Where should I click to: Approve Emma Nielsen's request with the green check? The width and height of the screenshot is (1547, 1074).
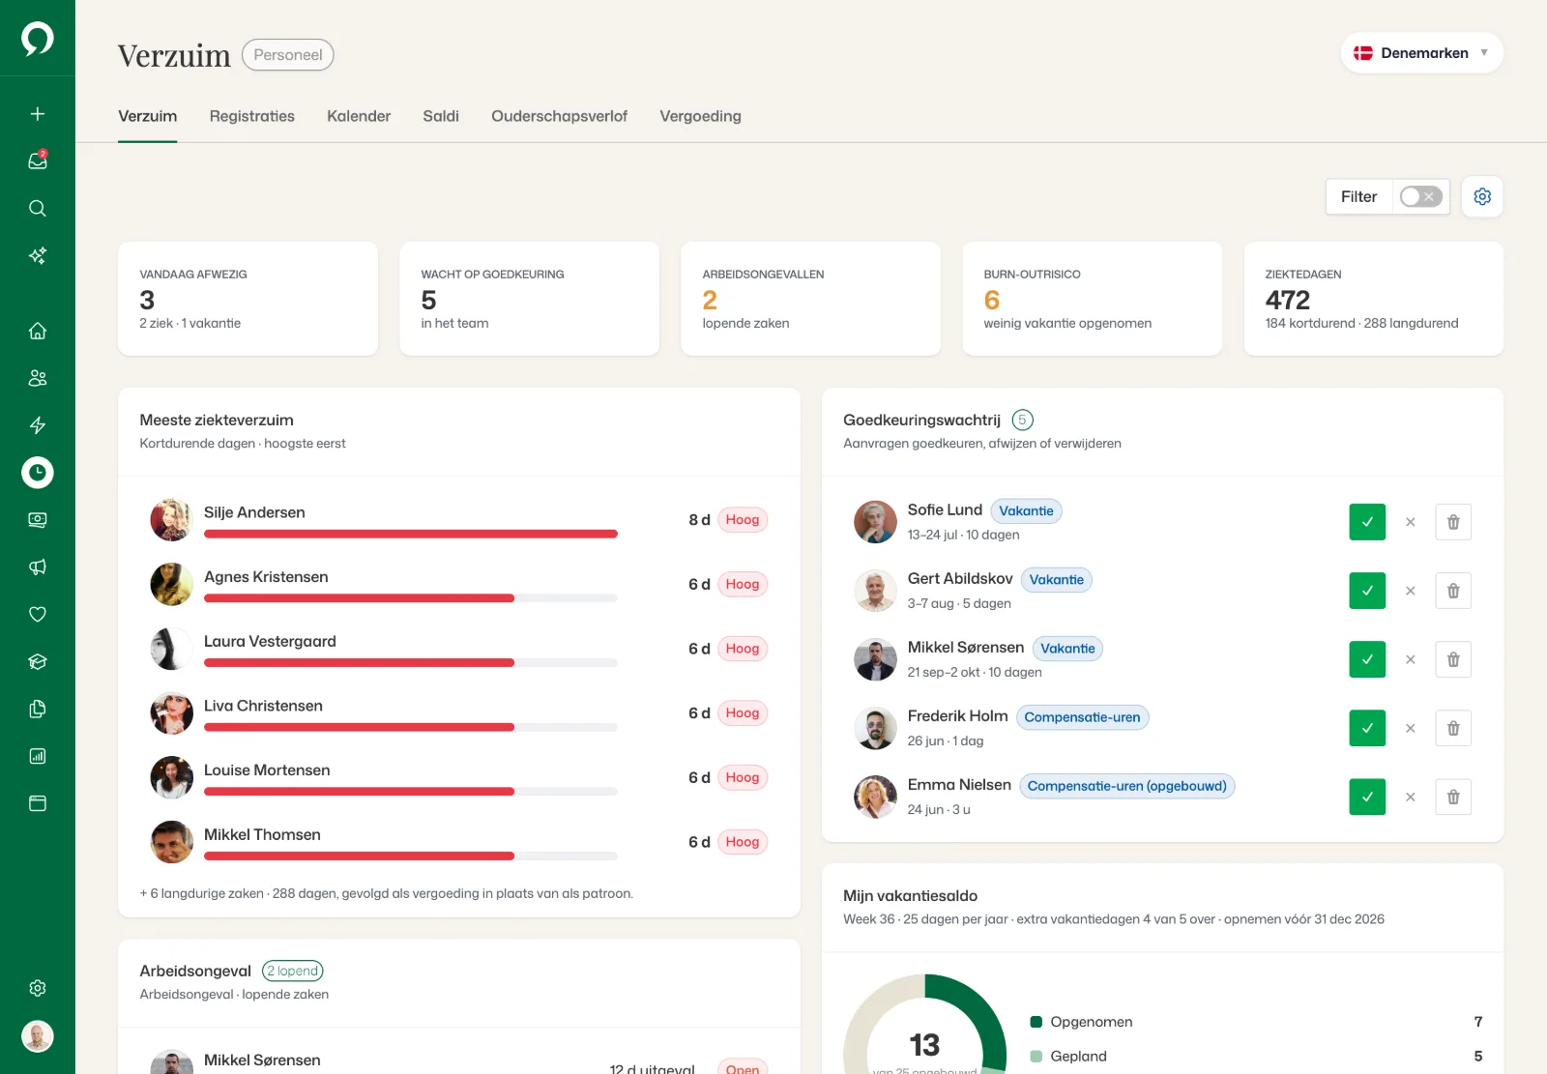[1367, 798]
